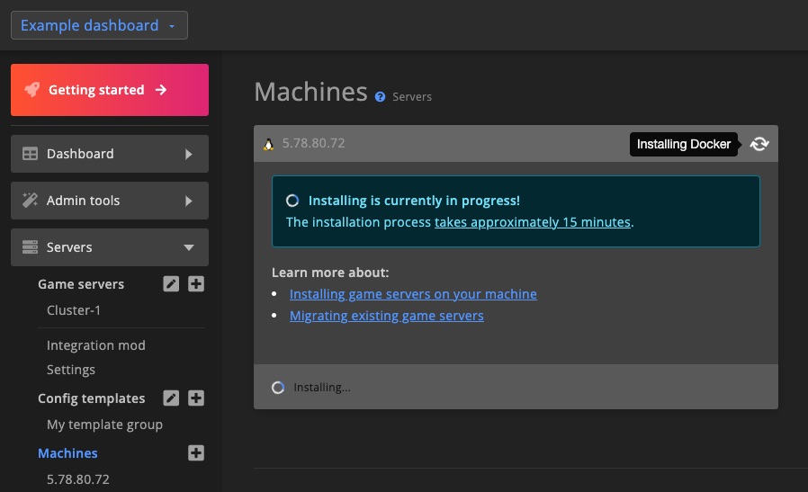The image size is (808, 492).
Task: Click the spinner in the Installing... footer
Action: click(x=278, y=388)
